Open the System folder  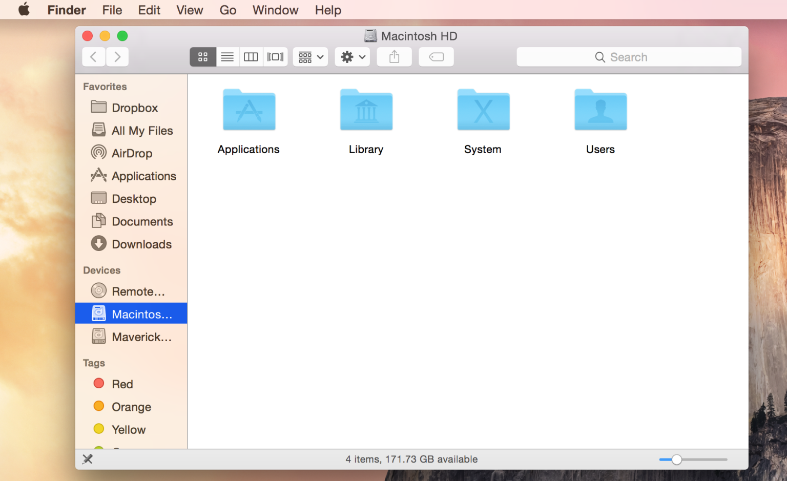483,110
